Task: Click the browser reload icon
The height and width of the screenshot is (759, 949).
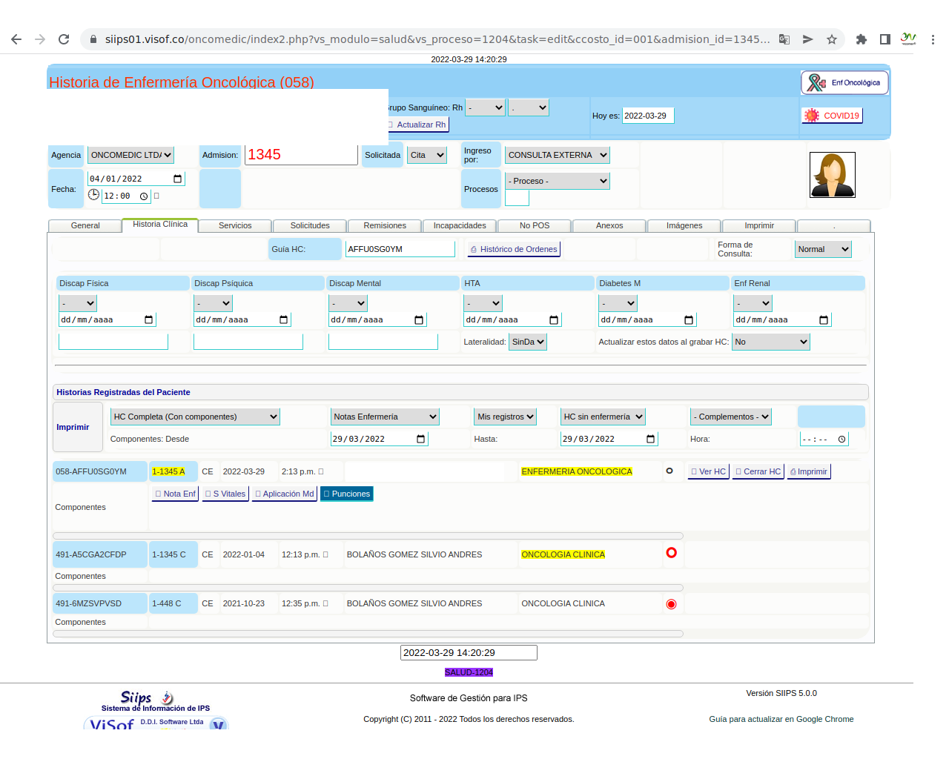Action: pyautogui.click(x=64, y=39)
